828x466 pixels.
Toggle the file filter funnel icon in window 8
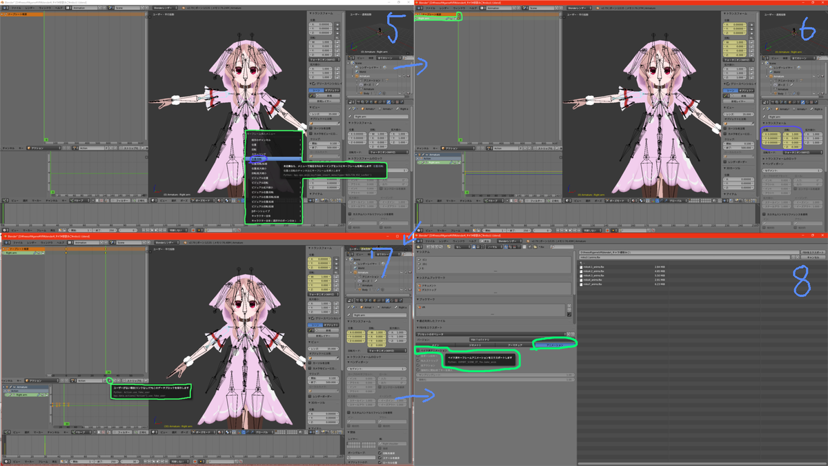click(530, 246)
